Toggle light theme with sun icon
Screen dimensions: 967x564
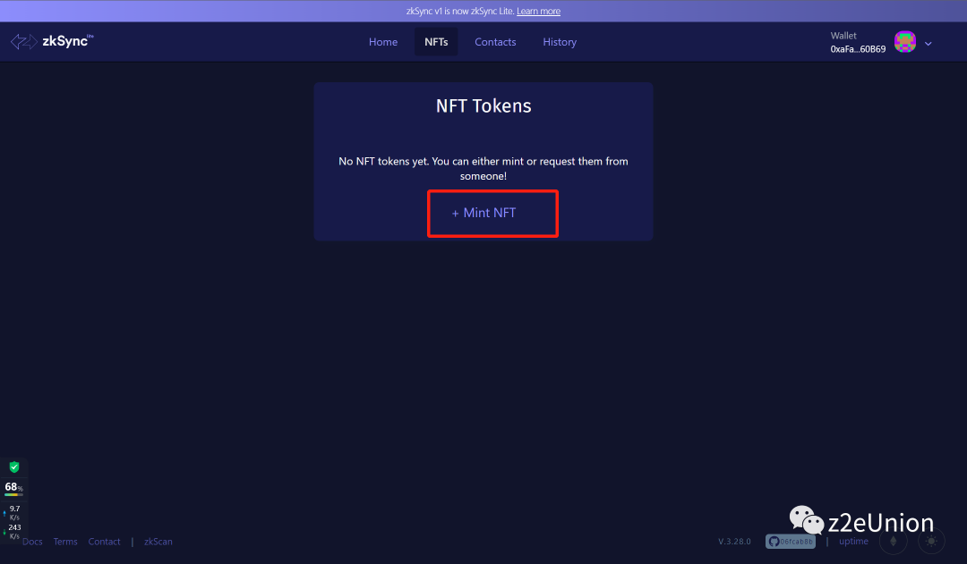(931, 542)
